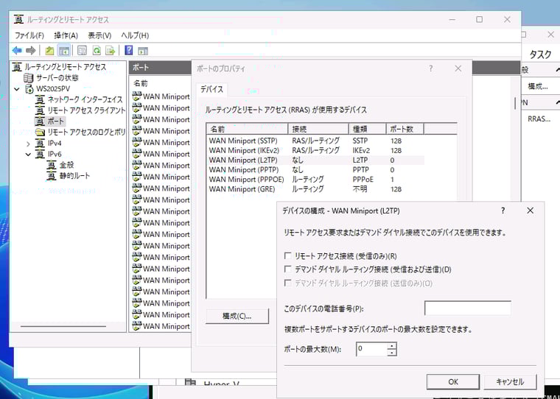Viewport: 560px width, 399px height.
Task: Click RRAS... in the background task pane
Action: tap(539, 119)
